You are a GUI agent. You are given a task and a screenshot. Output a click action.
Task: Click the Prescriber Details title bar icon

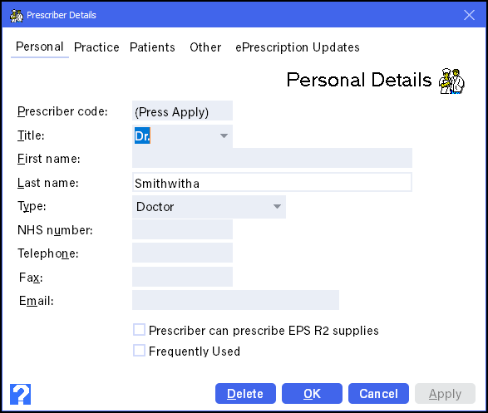pos(16,15)
